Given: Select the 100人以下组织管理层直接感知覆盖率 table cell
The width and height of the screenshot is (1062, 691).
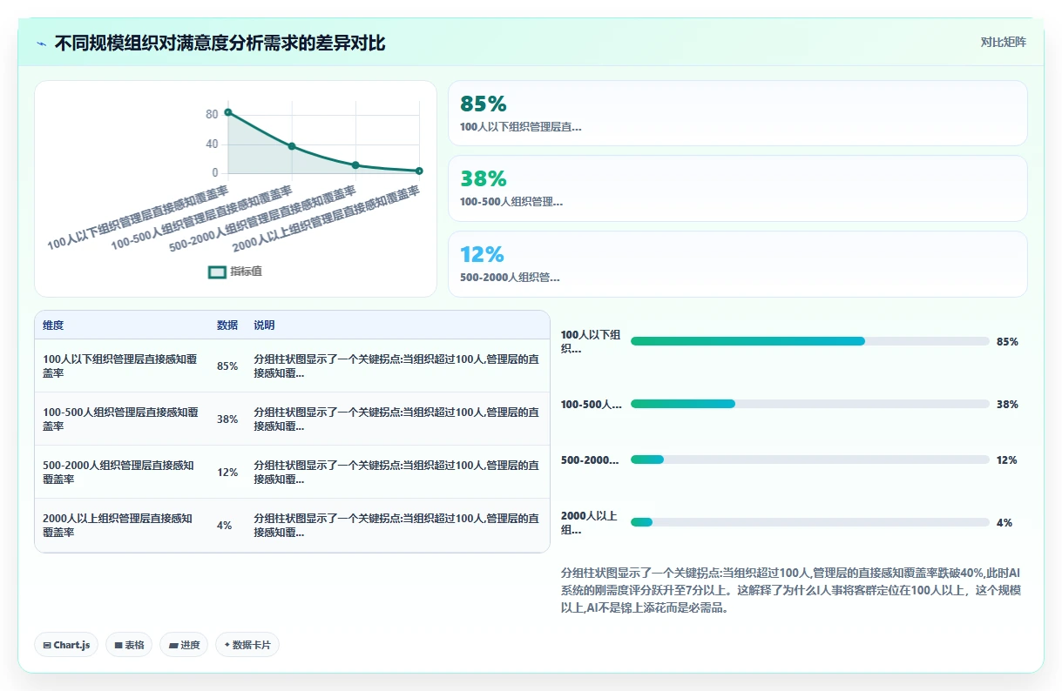Looking at the screenshot, I should click(x=121, y=366).
